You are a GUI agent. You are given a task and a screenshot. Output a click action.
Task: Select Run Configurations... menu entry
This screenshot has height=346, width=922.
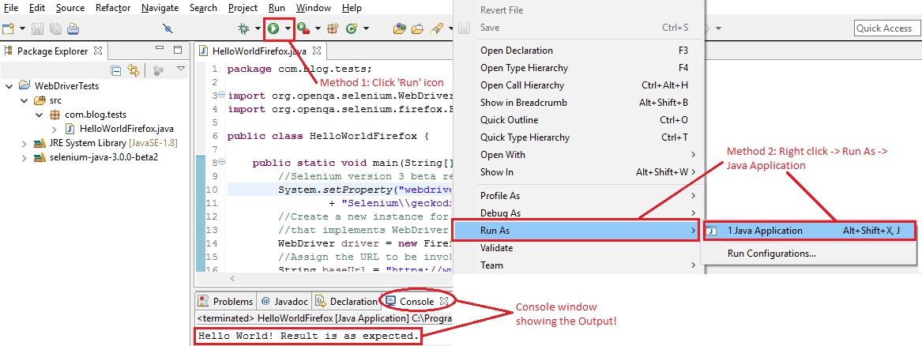[771, 254]
